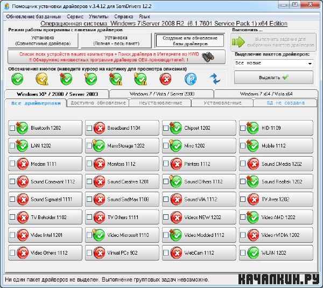The width and height of the screenshot is (323, 288).
Task: Click the HID 1109 status icon
Action: (253, 128)
